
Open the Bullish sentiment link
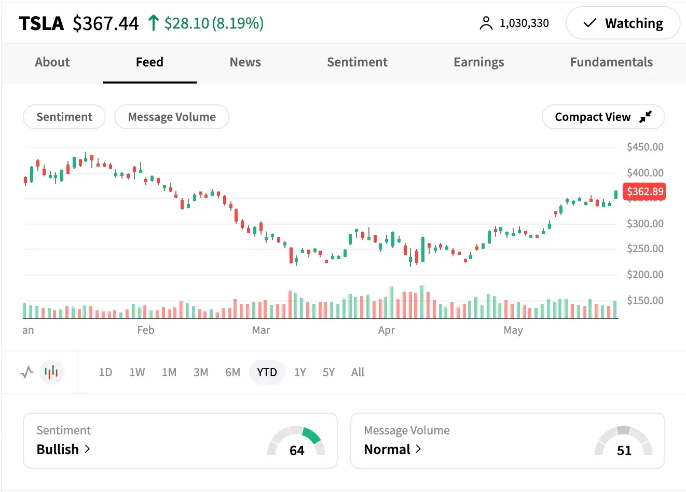pyautogui.click(x=63, y=449)
